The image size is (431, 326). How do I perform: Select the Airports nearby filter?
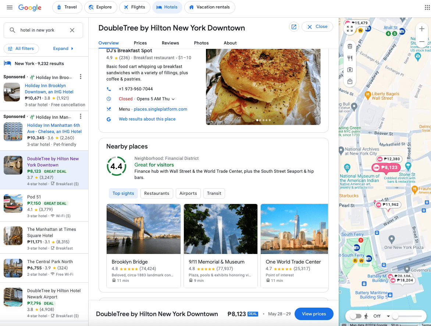click(x=188, y=193)
